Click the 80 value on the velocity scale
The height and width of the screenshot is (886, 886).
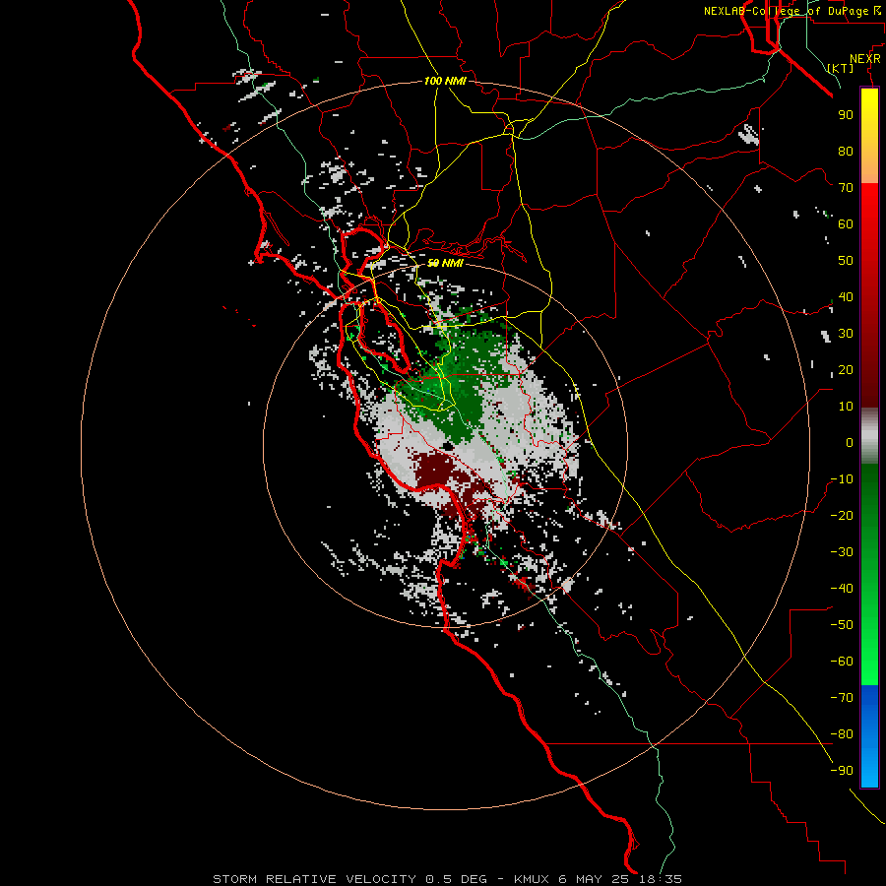coord(846,151)
